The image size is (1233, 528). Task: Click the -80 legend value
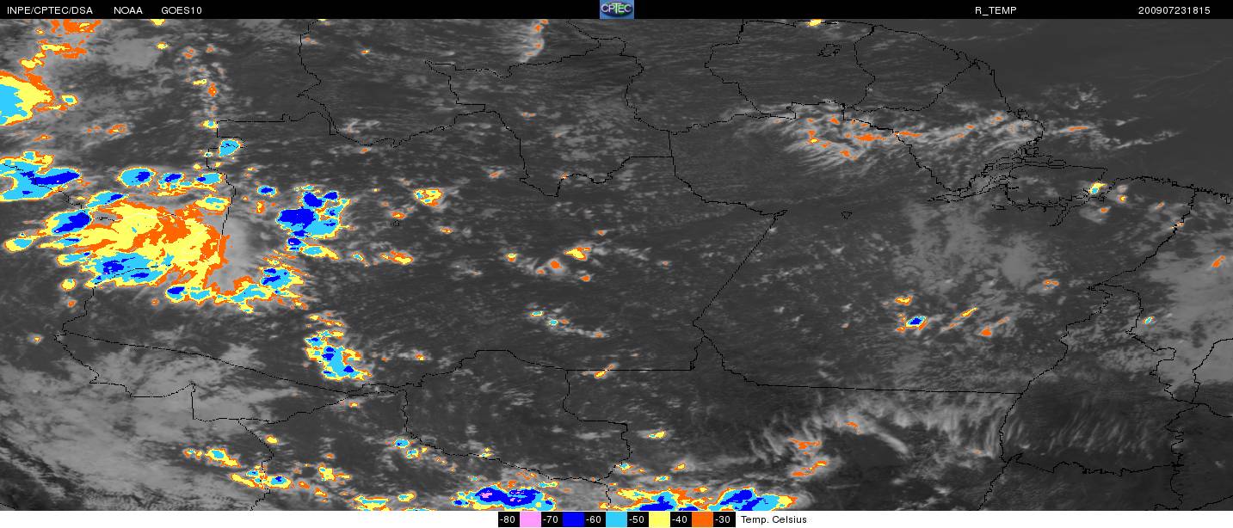pyautogui.click(x=508, y=519)
